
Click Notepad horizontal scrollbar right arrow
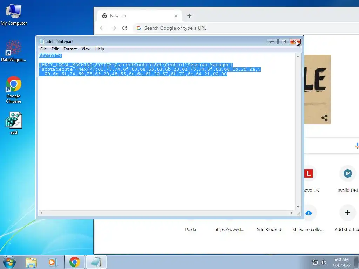click(292, 213)
